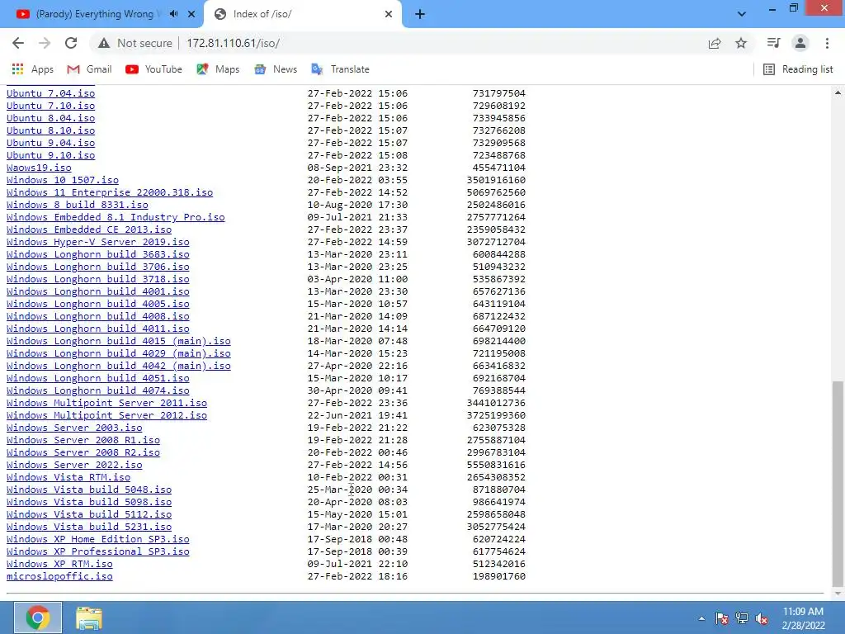Share this page icon in address bar

715,43
